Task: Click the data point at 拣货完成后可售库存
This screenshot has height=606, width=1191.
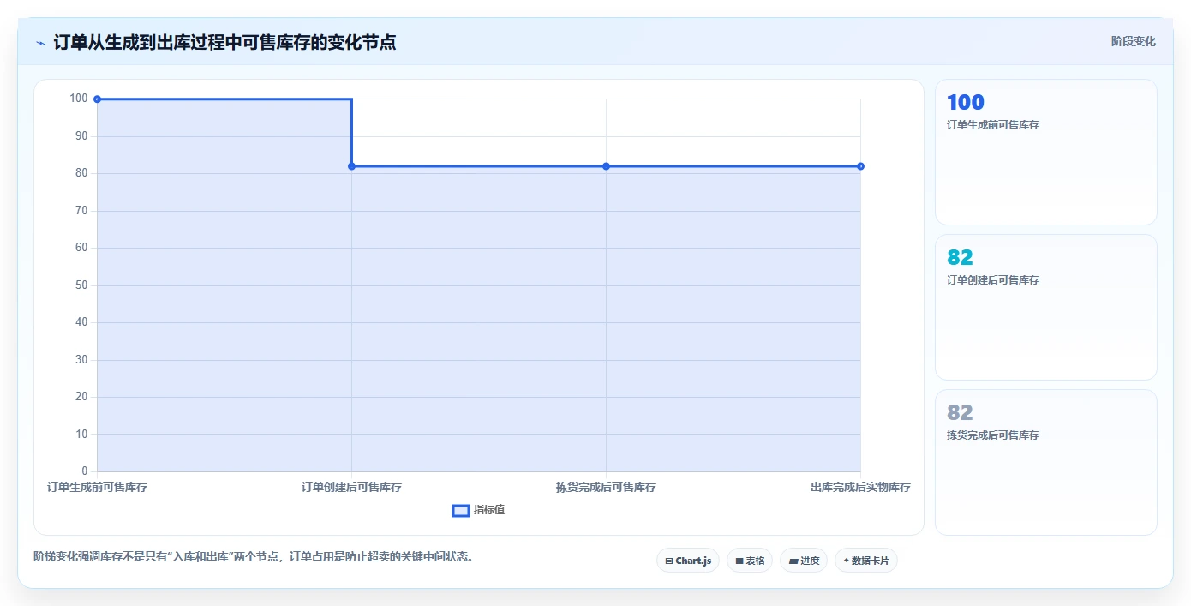Action: tap(606, 166)
